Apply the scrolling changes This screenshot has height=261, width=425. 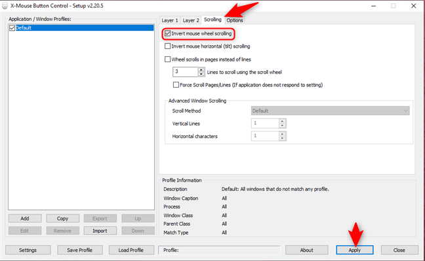pos(355,250)
